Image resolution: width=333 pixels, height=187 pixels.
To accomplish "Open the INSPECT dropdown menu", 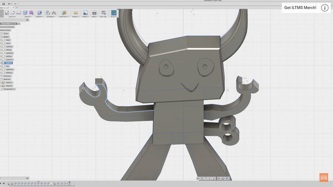I will tap(75, 17).
